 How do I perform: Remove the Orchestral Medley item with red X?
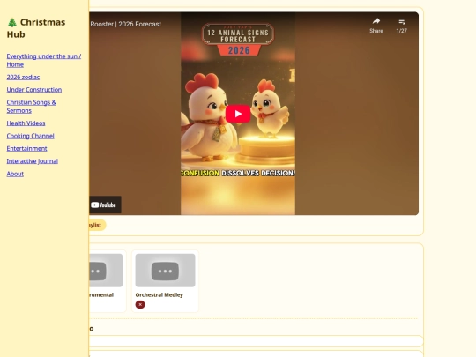[140, 304]
